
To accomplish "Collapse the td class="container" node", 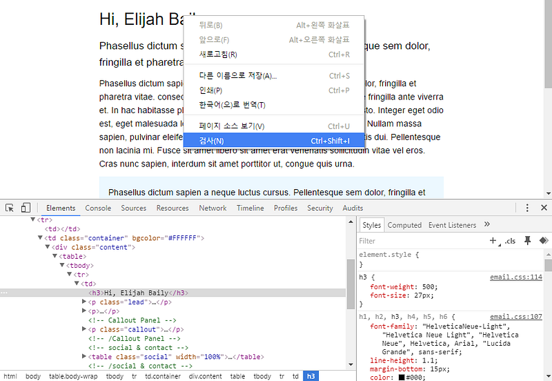I will (x=40, y=237).
